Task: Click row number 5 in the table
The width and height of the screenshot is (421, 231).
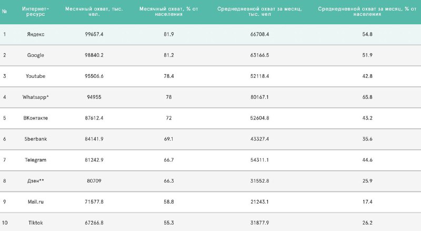Action: (x=4, y=118)
